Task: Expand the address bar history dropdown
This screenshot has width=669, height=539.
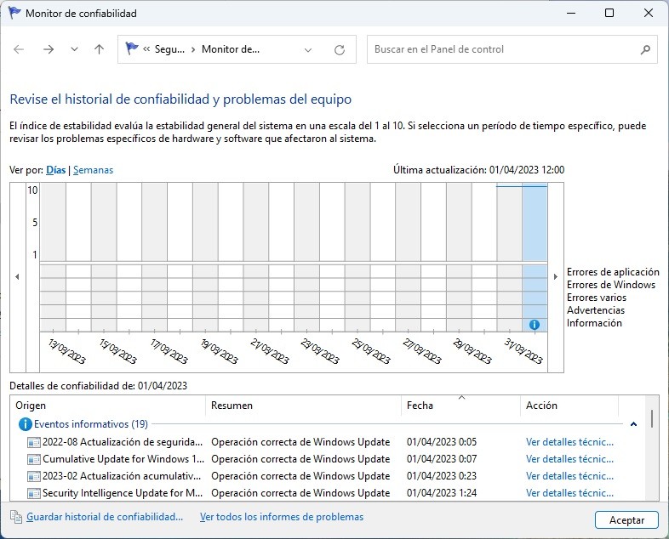Action: coord(308,49)
